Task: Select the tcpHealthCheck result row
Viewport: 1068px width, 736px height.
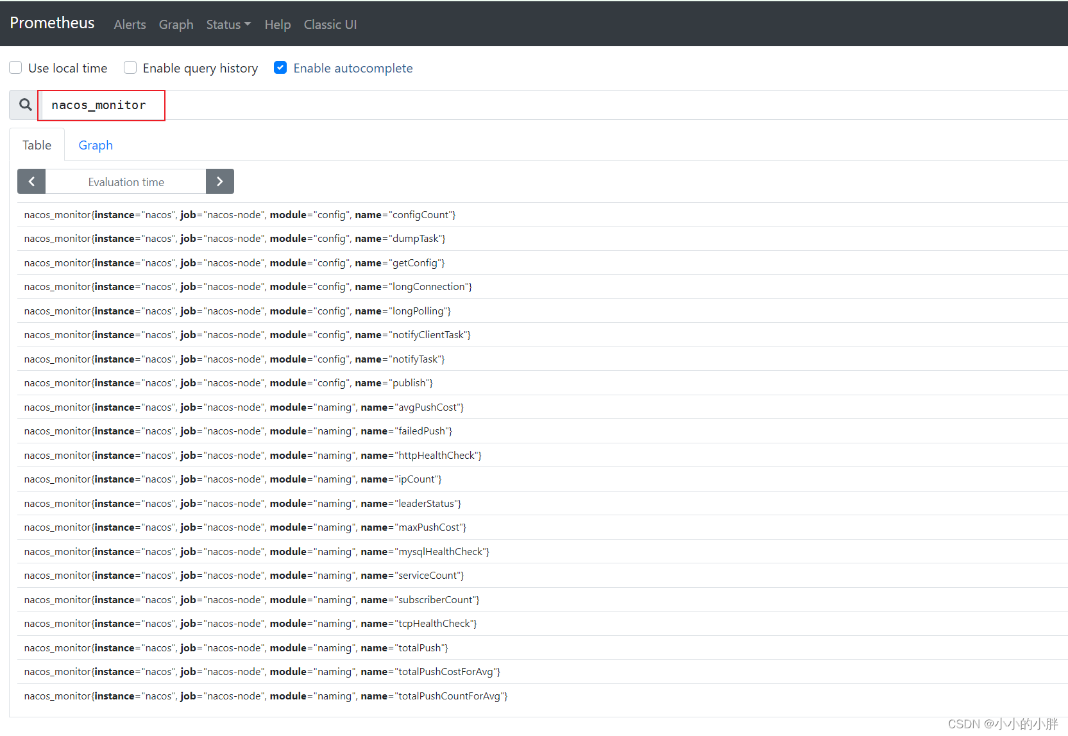Action: (543, 624)
